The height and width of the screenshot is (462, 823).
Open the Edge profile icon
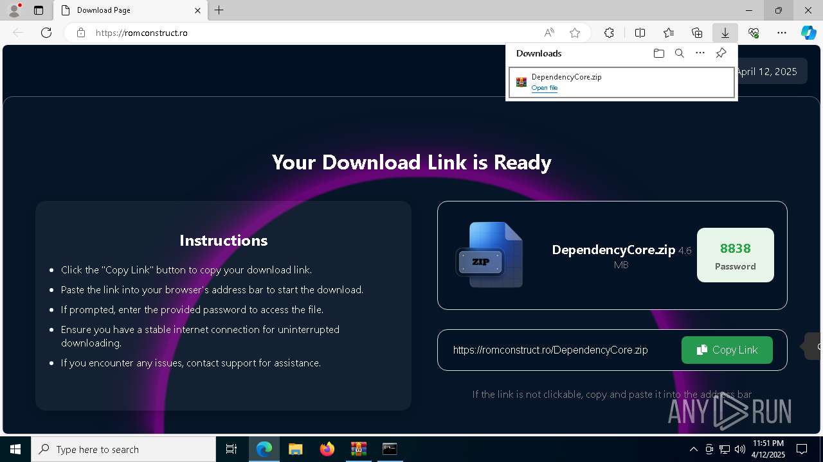pyautogui.click(x=14, y=10)
